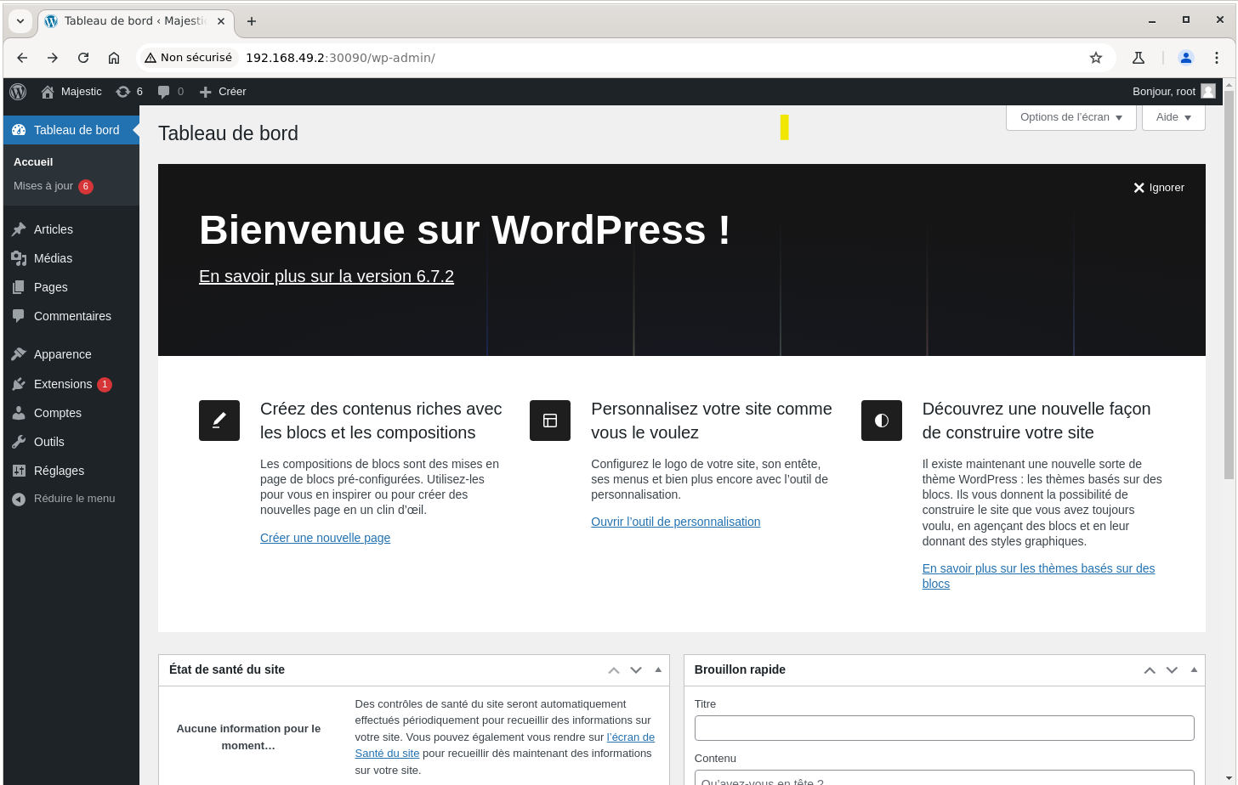Open the Chrome tab search dropdown
1238x785 pixels.
click(20, 20)
